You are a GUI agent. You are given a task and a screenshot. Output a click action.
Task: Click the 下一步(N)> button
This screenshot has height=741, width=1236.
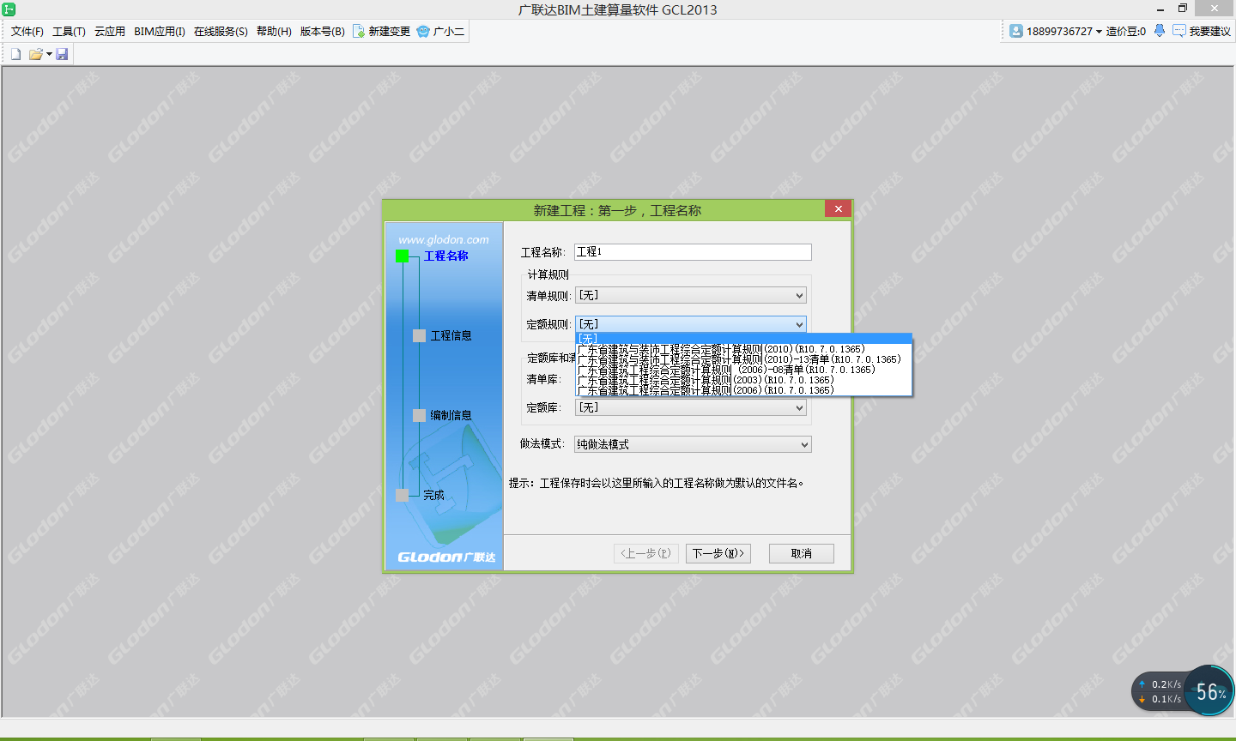pyautogui.click(x=718, y=553)
